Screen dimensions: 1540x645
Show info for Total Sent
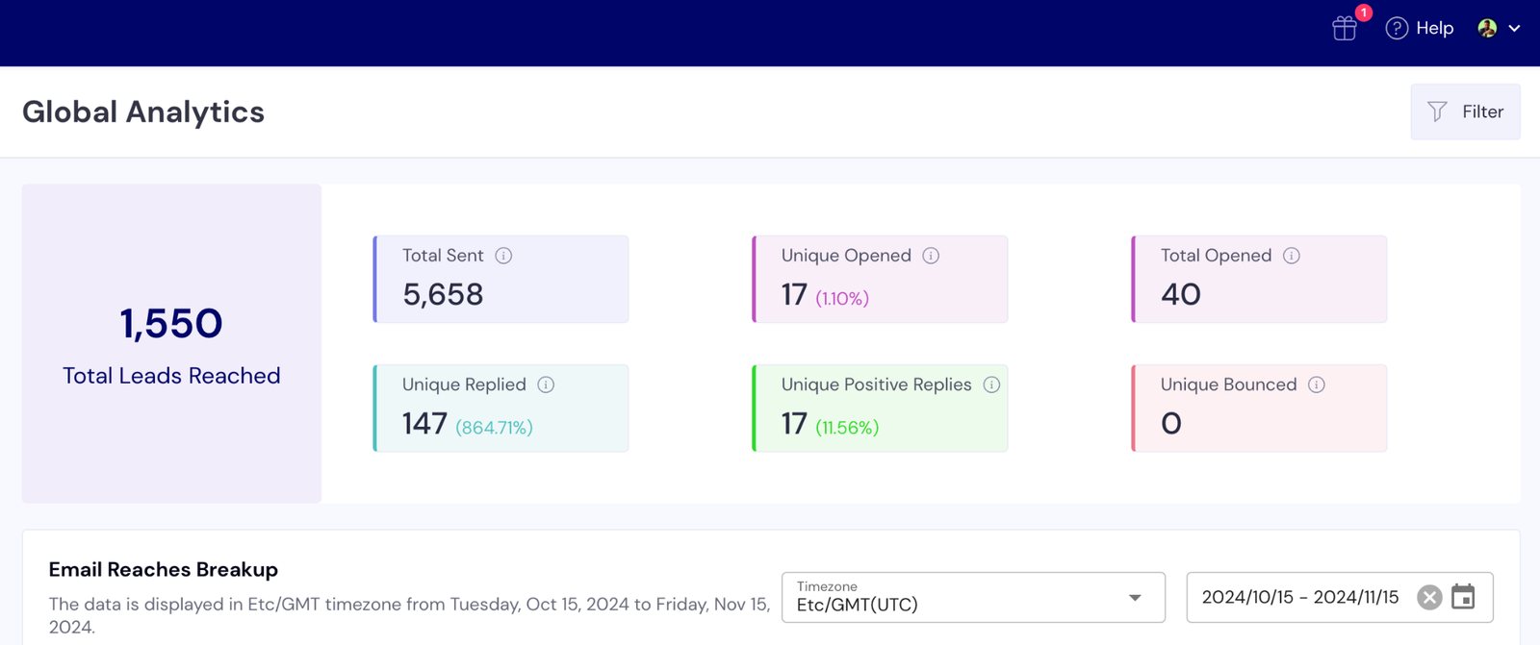(x=503, y=256)
